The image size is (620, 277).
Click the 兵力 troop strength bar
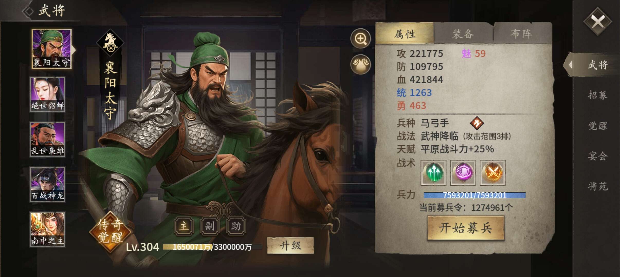475,195
